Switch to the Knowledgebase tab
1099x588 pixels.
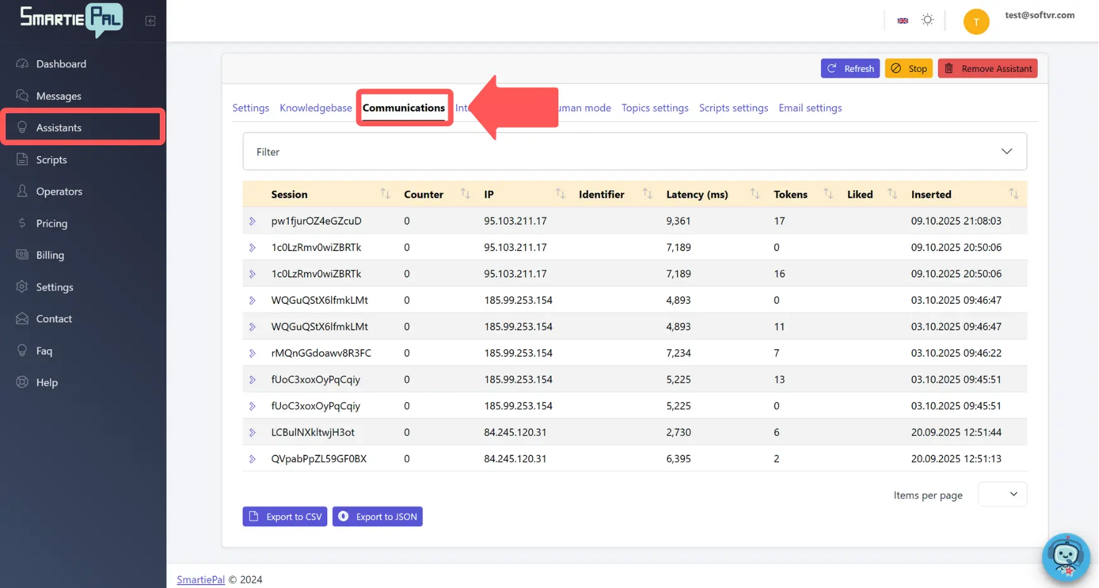(316, 107)
